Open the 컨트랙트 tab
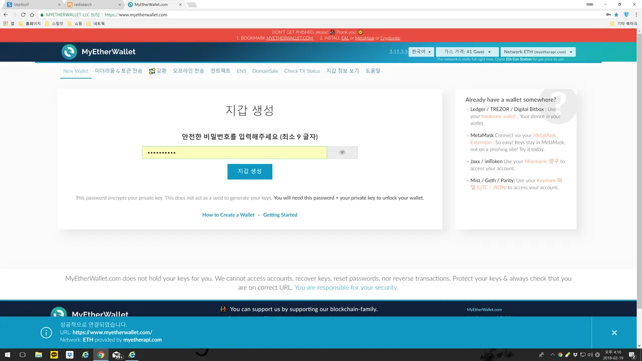This screenshot has width=642, height=361. click(221, 71)
